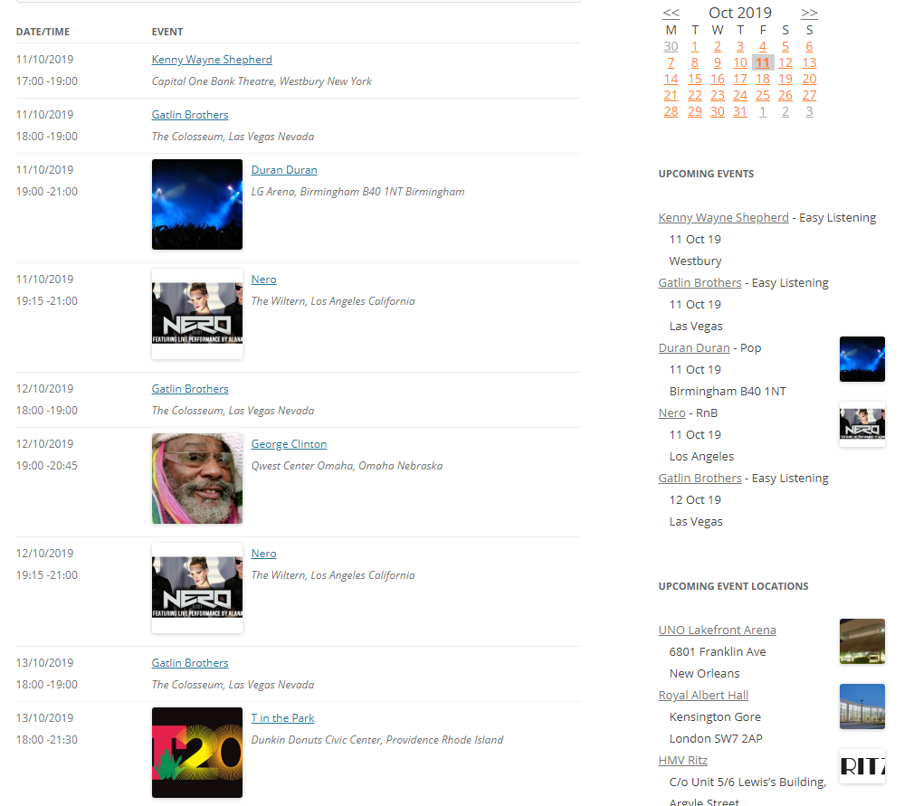Select October 7 in the calendar
Image resolution: width=914 pixels, height=806 pixels.
[x=671, y=63]
